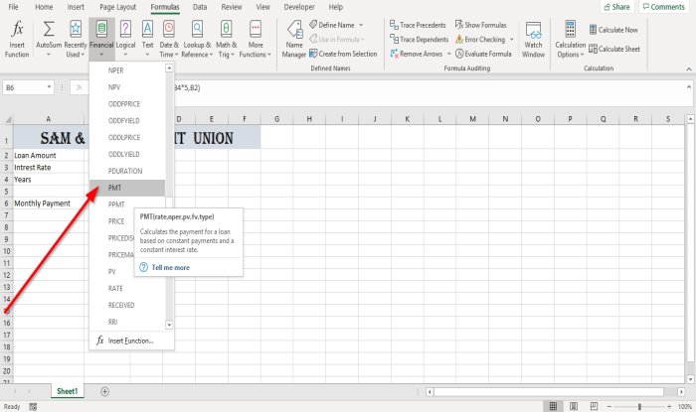Collapse the ribbon with the chevron

click(x=689, y=69)
